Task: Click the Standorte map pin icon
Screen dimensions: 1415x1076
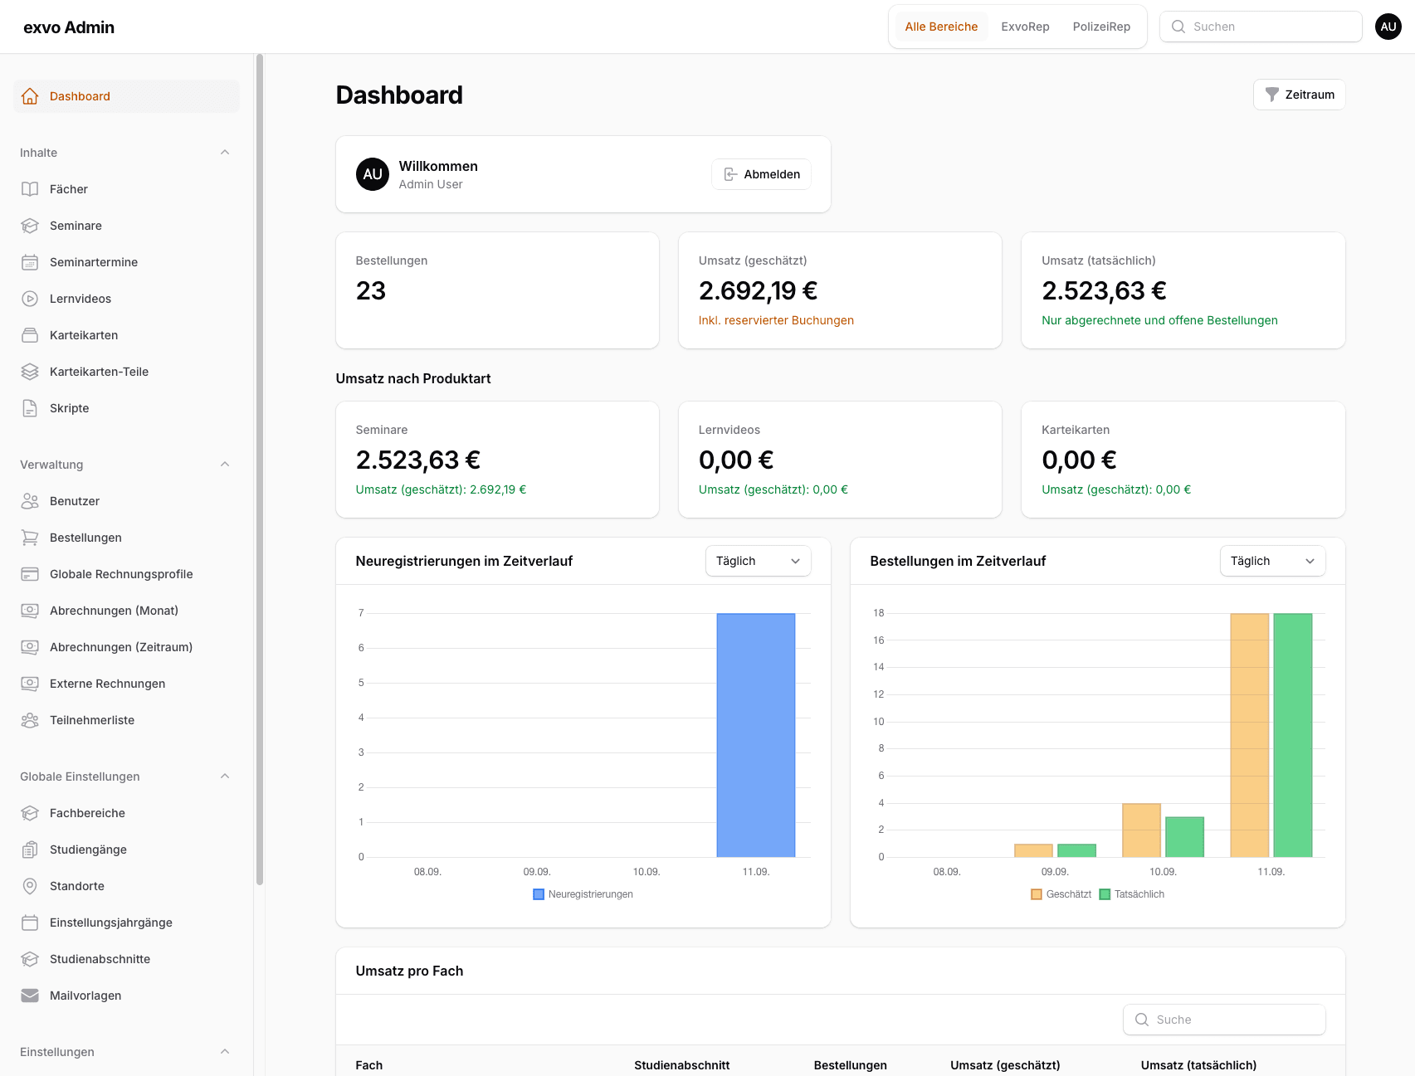Action: tap(30, 886)
